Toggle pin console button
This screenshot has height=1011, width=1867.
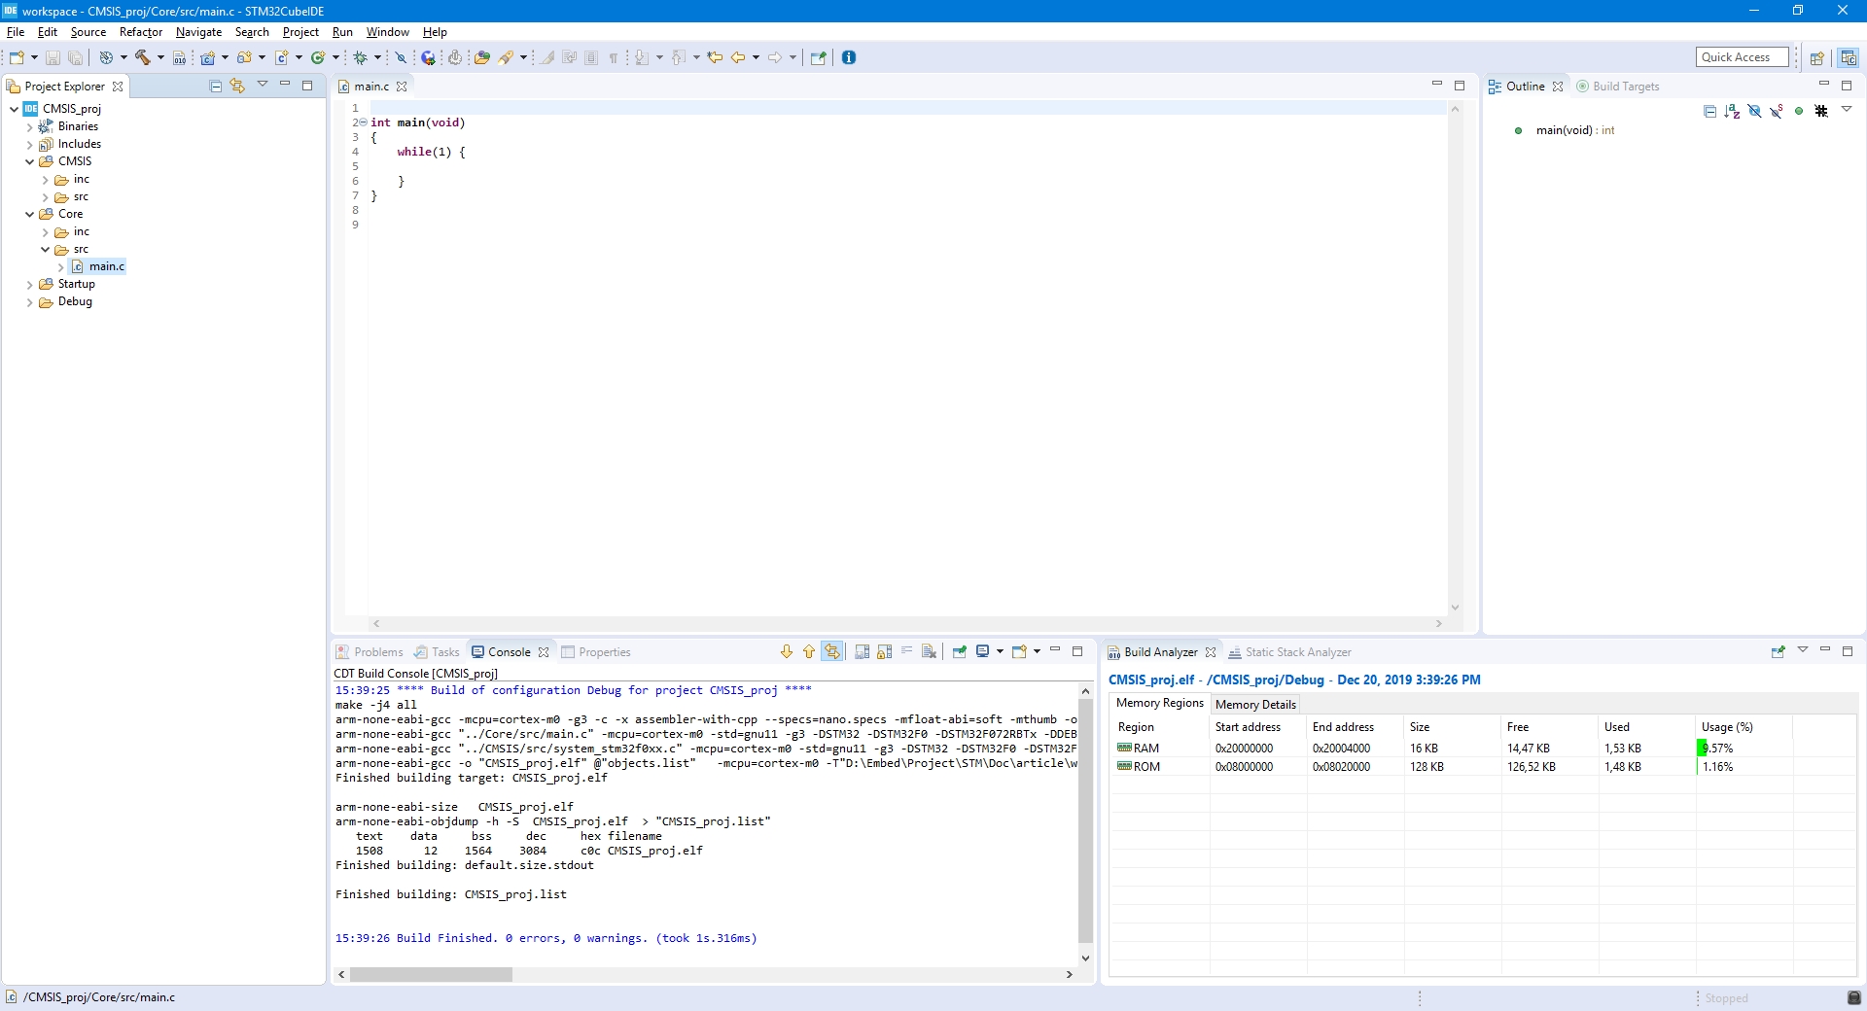tap(959, 651)
